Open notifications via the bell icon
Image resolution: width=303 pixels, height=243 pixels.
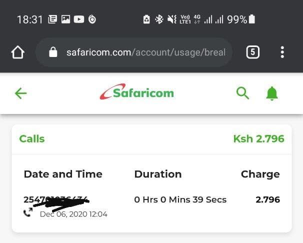pos(272,93)
